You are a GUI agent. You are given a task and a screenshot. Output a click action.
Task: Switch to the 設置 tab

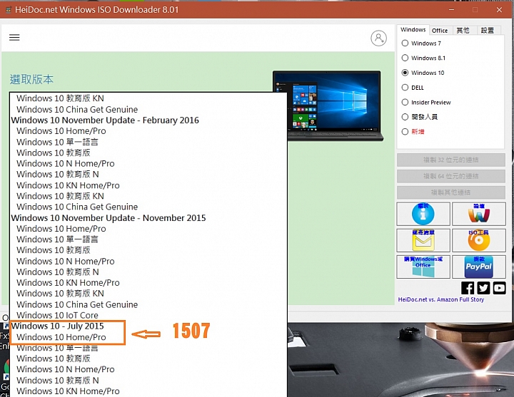click(488, 31)
